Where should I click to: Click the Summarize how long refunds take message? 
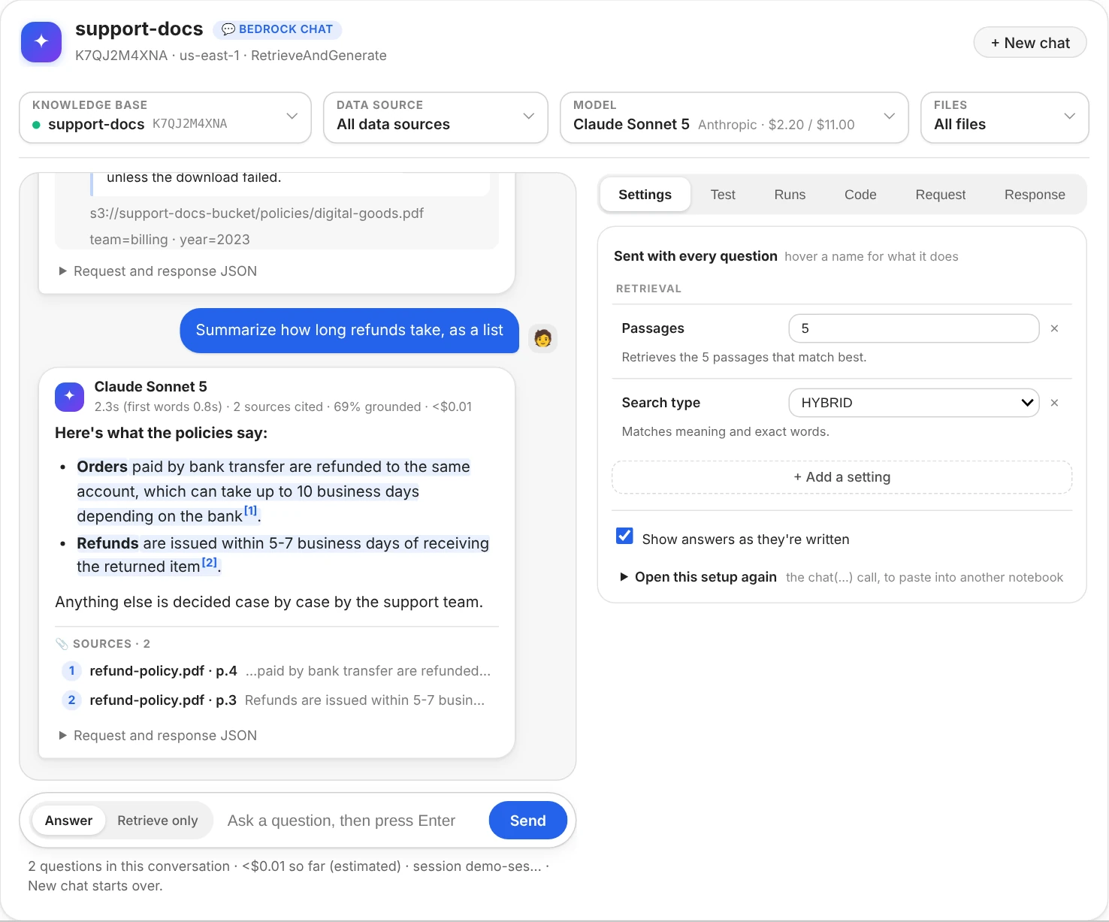[349, 331]
